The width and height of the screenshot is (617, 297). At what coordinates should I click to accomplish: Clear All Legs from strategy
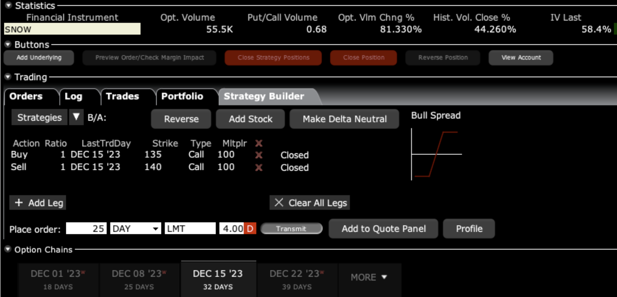tap(310, 203)
